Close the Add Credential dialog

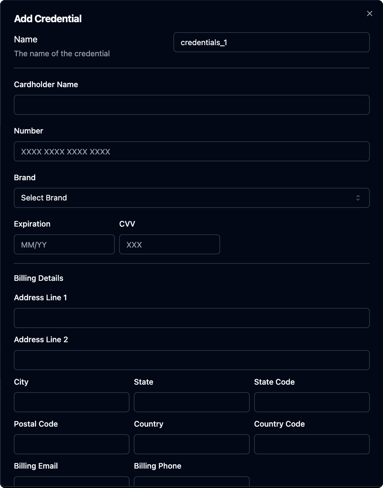click(x=370, y=14)
